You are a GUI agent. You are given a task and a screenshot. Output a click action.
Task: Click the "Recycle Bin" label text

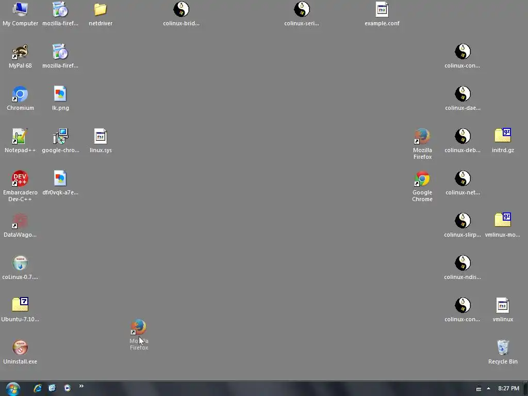tap(503, 361)
